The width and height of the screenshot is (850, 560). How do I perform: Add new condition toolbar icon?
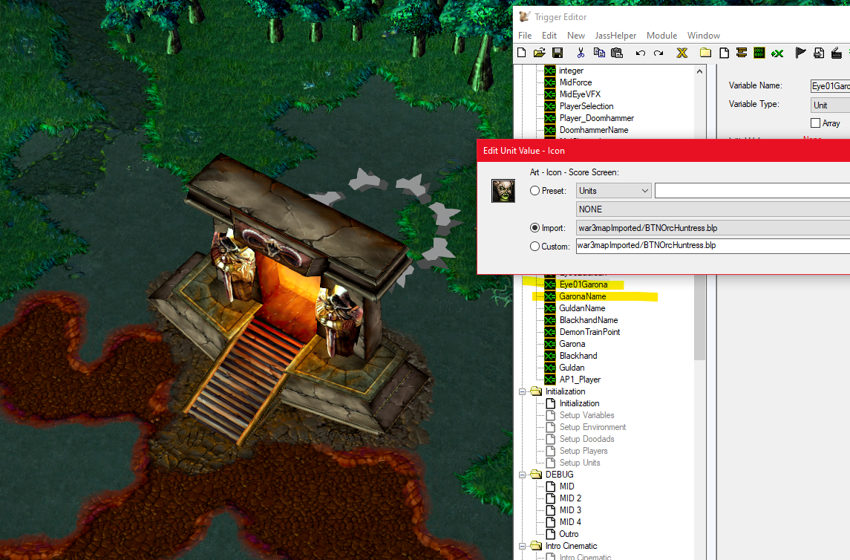coord(819,53)
